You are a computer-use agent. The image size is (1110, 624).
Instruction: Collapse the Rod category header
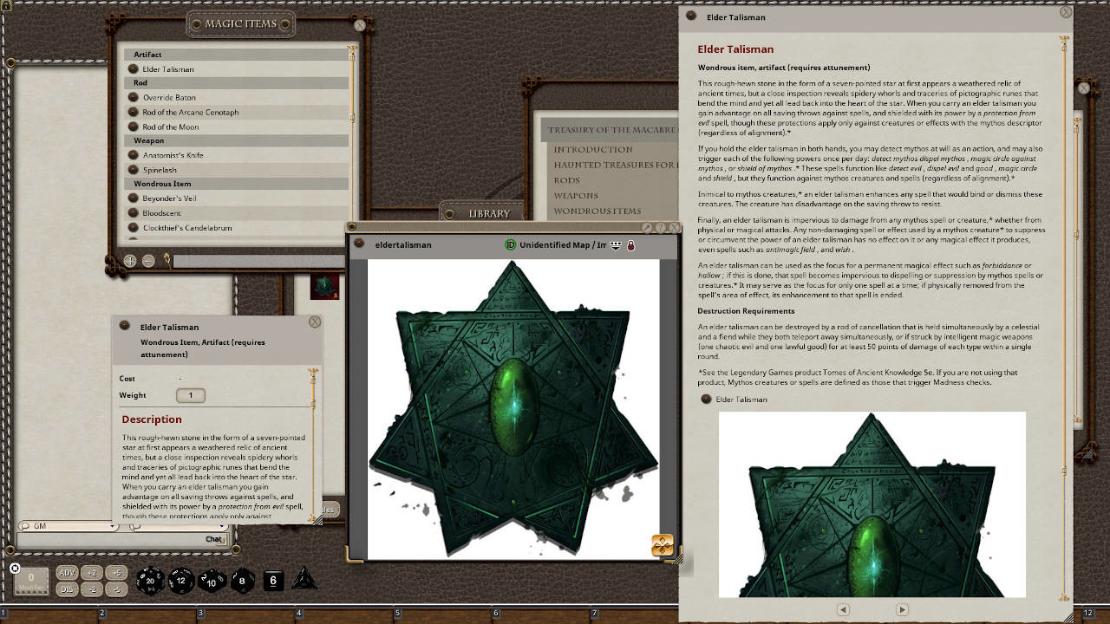237,83
